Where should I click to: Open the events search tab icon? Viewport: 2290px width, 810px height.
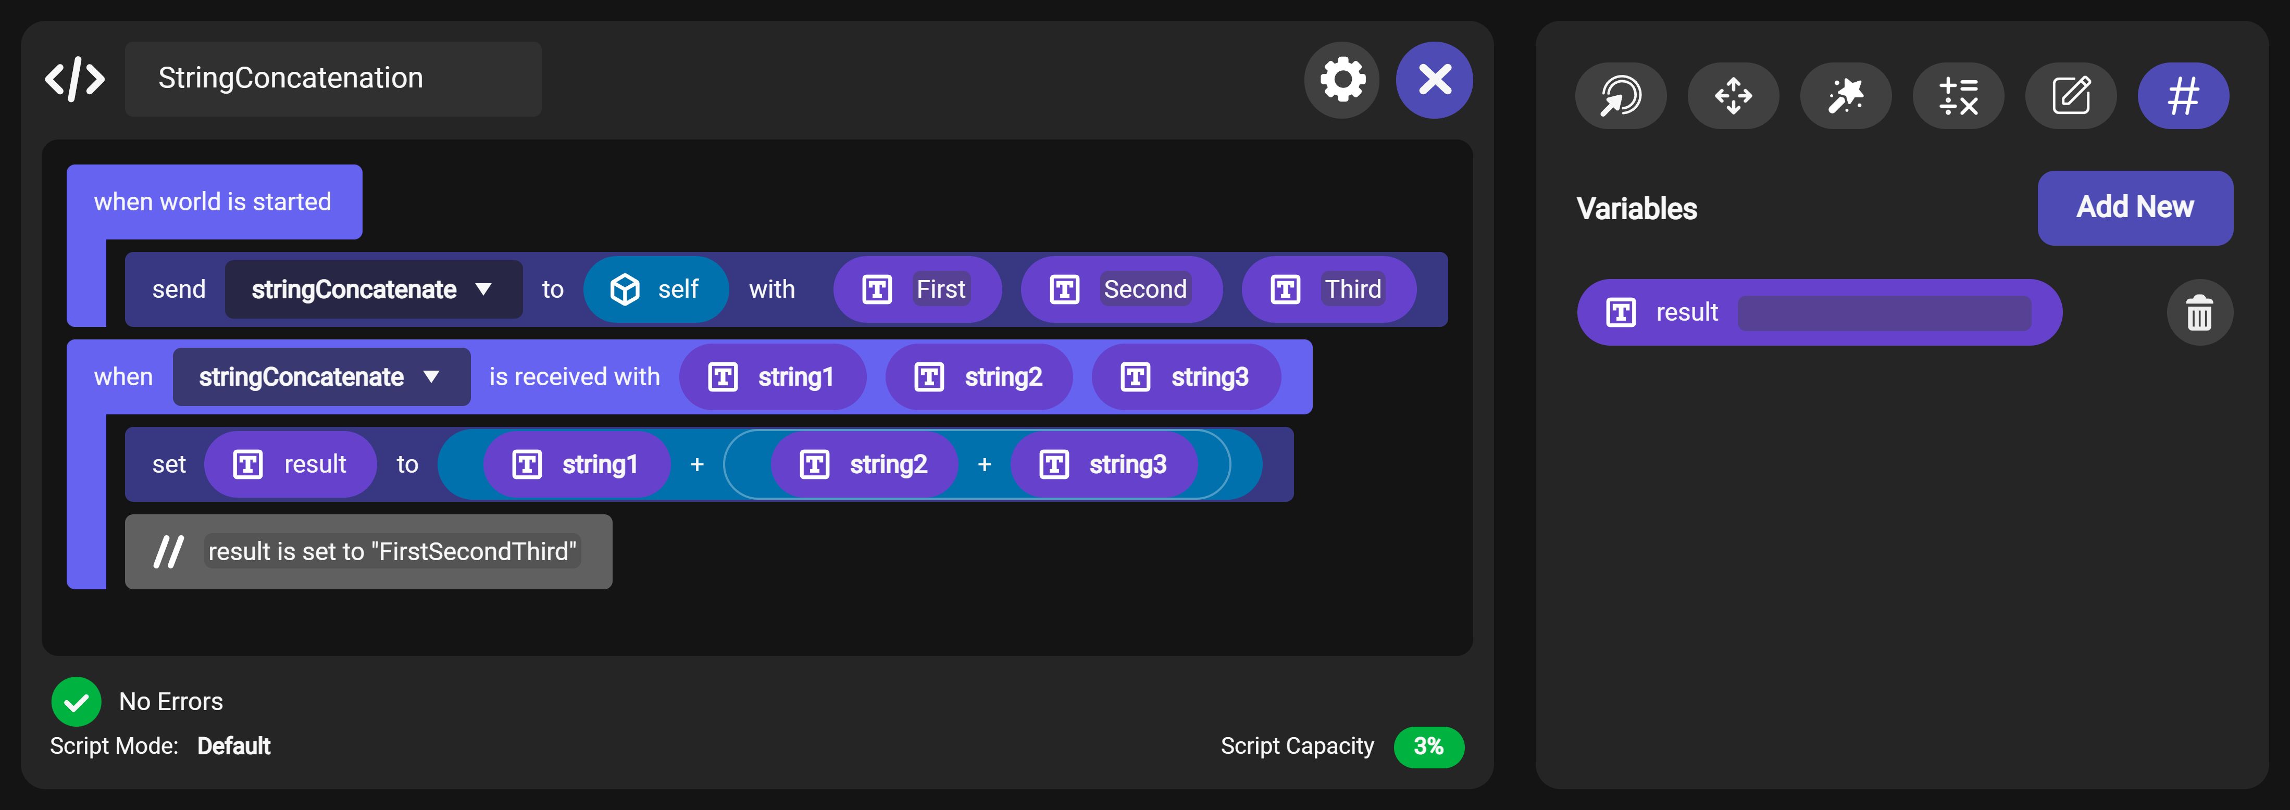coord(1620,96)
